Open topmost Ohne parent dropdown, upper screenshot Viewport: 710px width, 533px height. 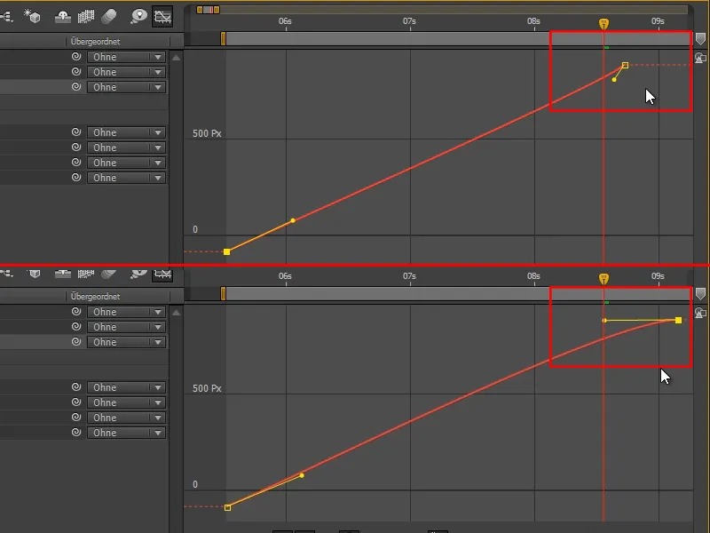[126, 57]
